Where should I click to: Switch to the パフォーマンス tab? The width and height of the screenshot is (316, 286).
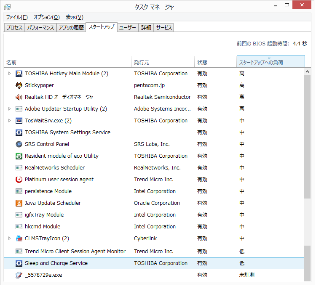[40, 28]
